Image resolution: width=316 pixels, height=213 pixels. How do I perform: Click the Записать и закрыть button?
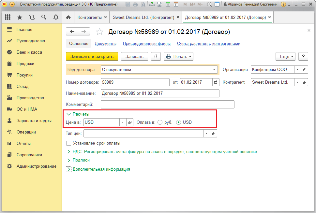[x=92, y=57]
